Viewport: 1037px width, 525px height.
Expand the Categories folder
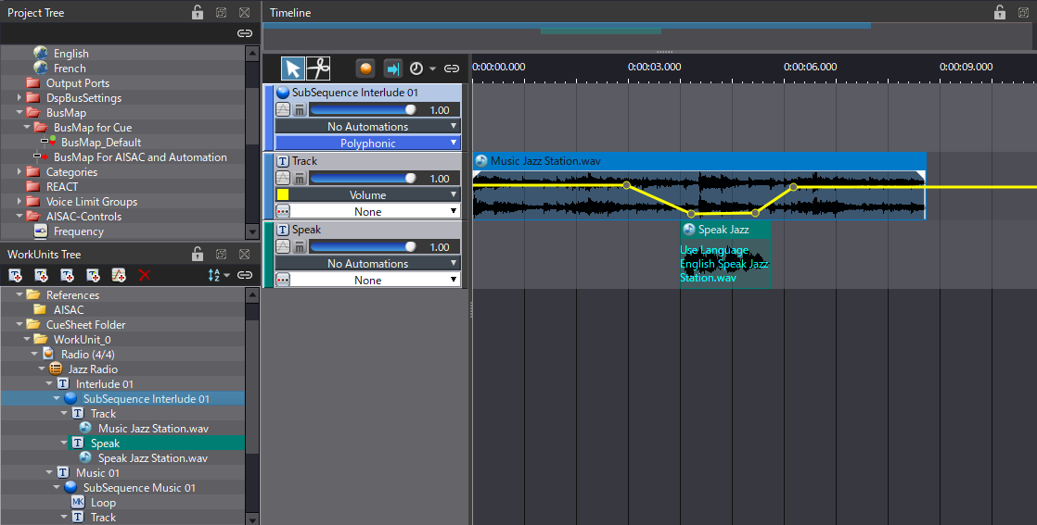tap(19, 171)
